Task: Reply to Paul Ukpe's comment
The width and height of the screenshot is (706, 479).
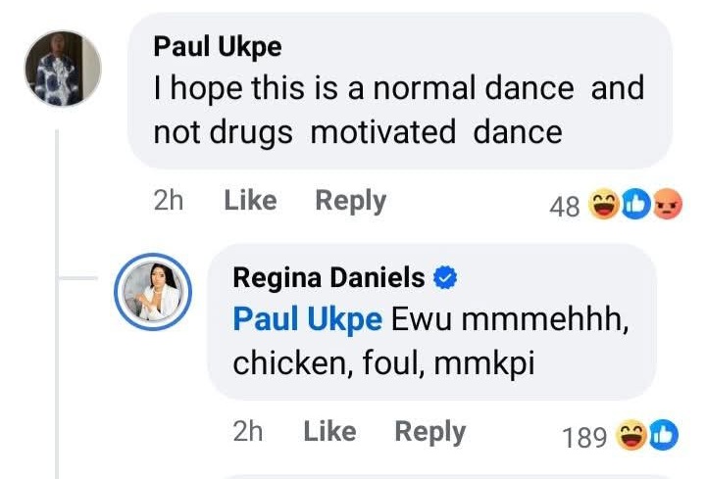Action: click(x=350, y=201)
